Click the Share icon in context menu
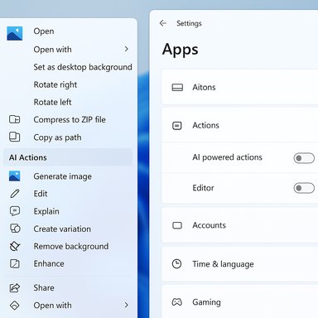Screen dimensions: 318x318 click(x=15, y=288)
